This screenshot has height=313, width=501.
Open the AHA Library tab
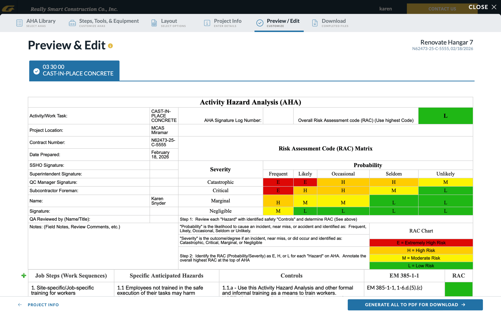pyautogui.click(x=36, y=23)
